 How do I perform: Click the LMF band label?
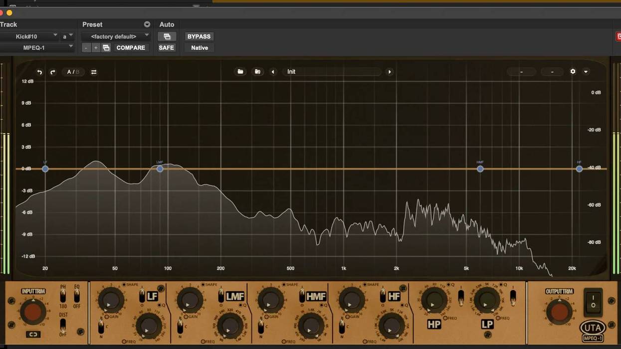click(235, 297)
